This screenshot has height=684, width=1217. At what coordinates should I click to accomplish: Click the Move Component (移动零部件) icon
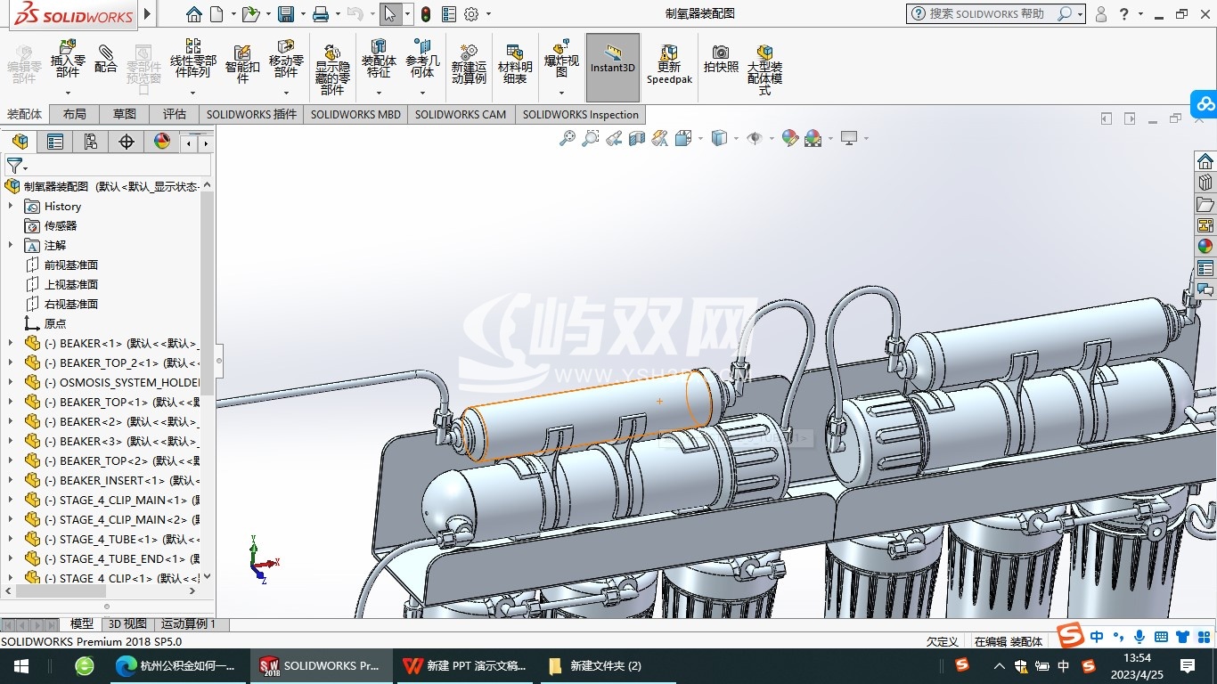coord(286,57)
